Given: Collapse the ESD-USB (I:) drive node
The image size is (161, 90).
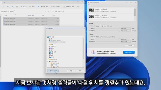Looking at the screenshot, I should (x=48, y=61).
